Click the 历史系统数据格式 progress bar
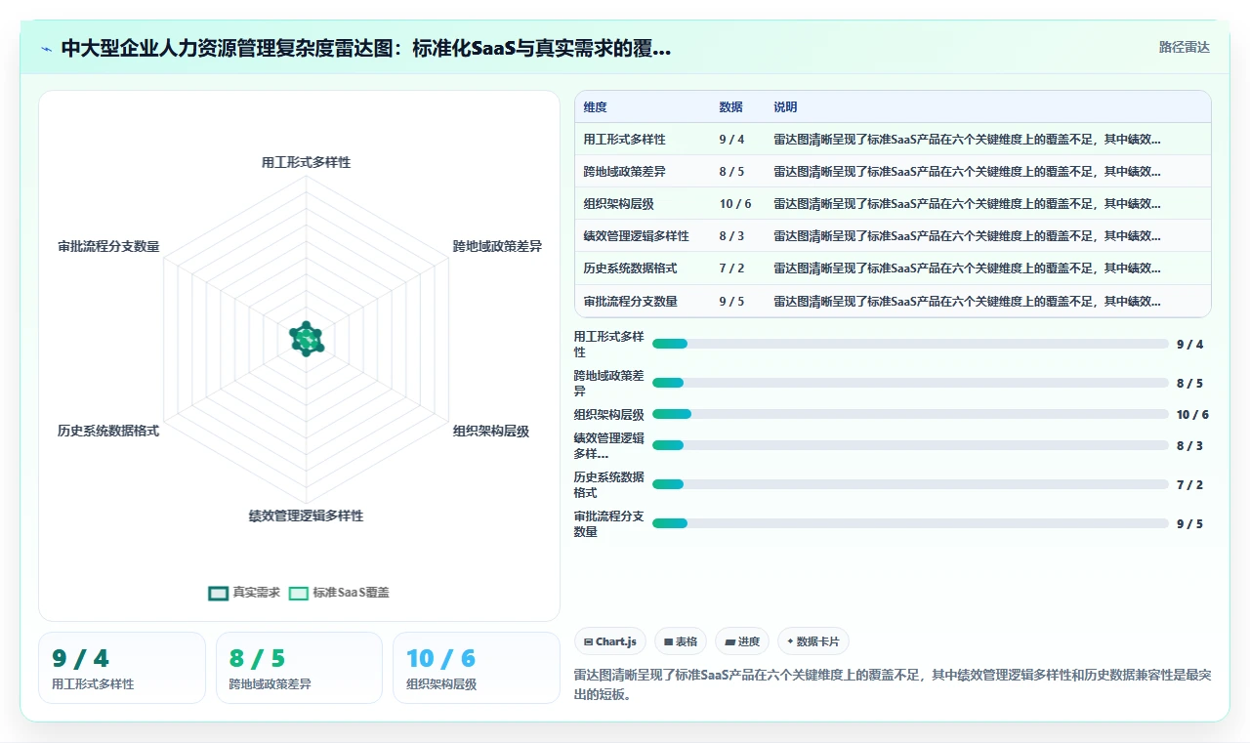 (910, 484)
